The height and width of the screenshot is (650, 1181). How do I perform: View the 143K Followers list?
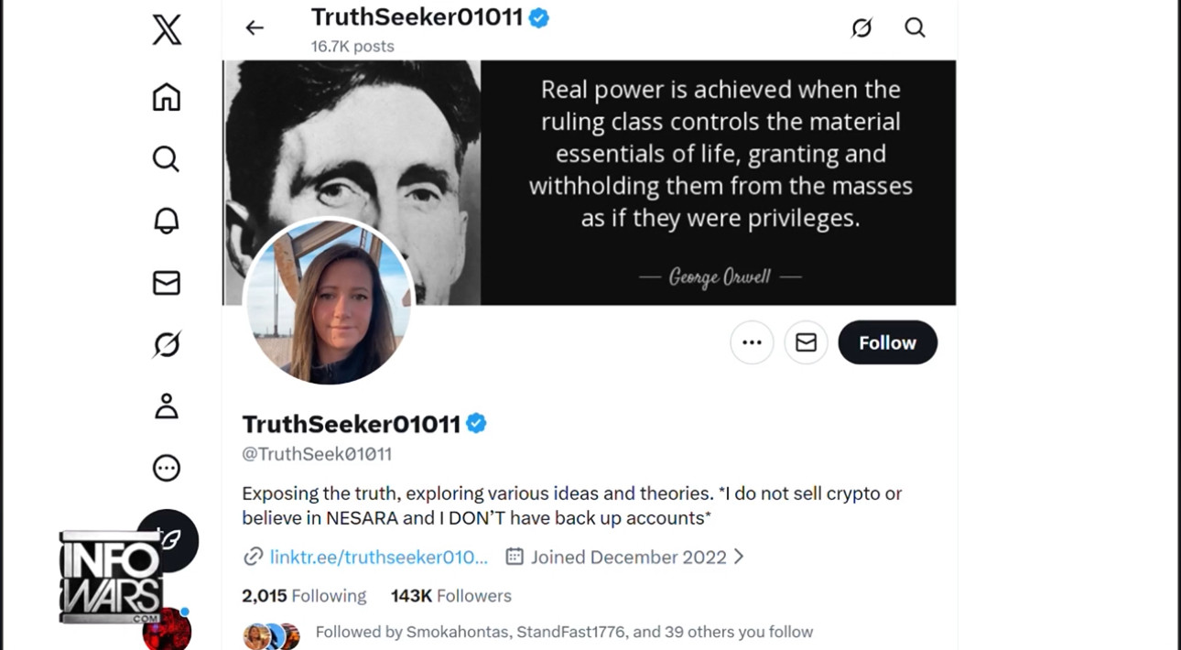pos(451,596)
